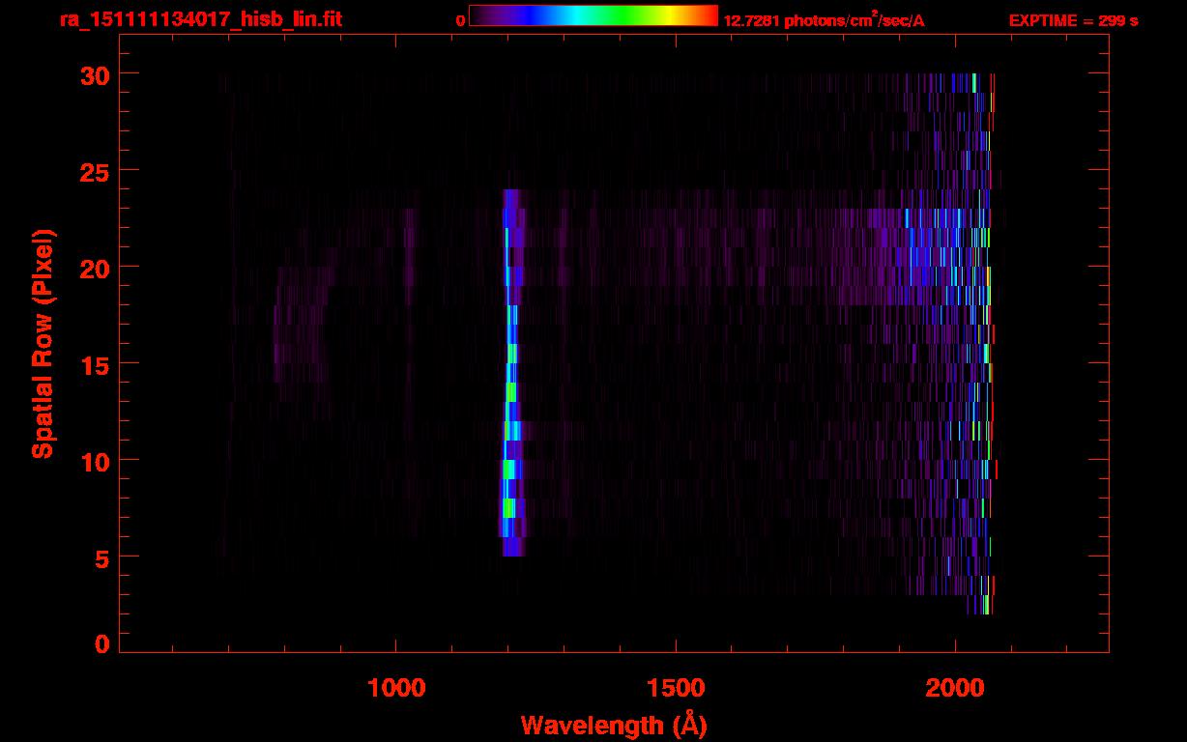Click the 2000 wavelength tick label
Viewport: 1187px width, 742px height.
[955, 688]
